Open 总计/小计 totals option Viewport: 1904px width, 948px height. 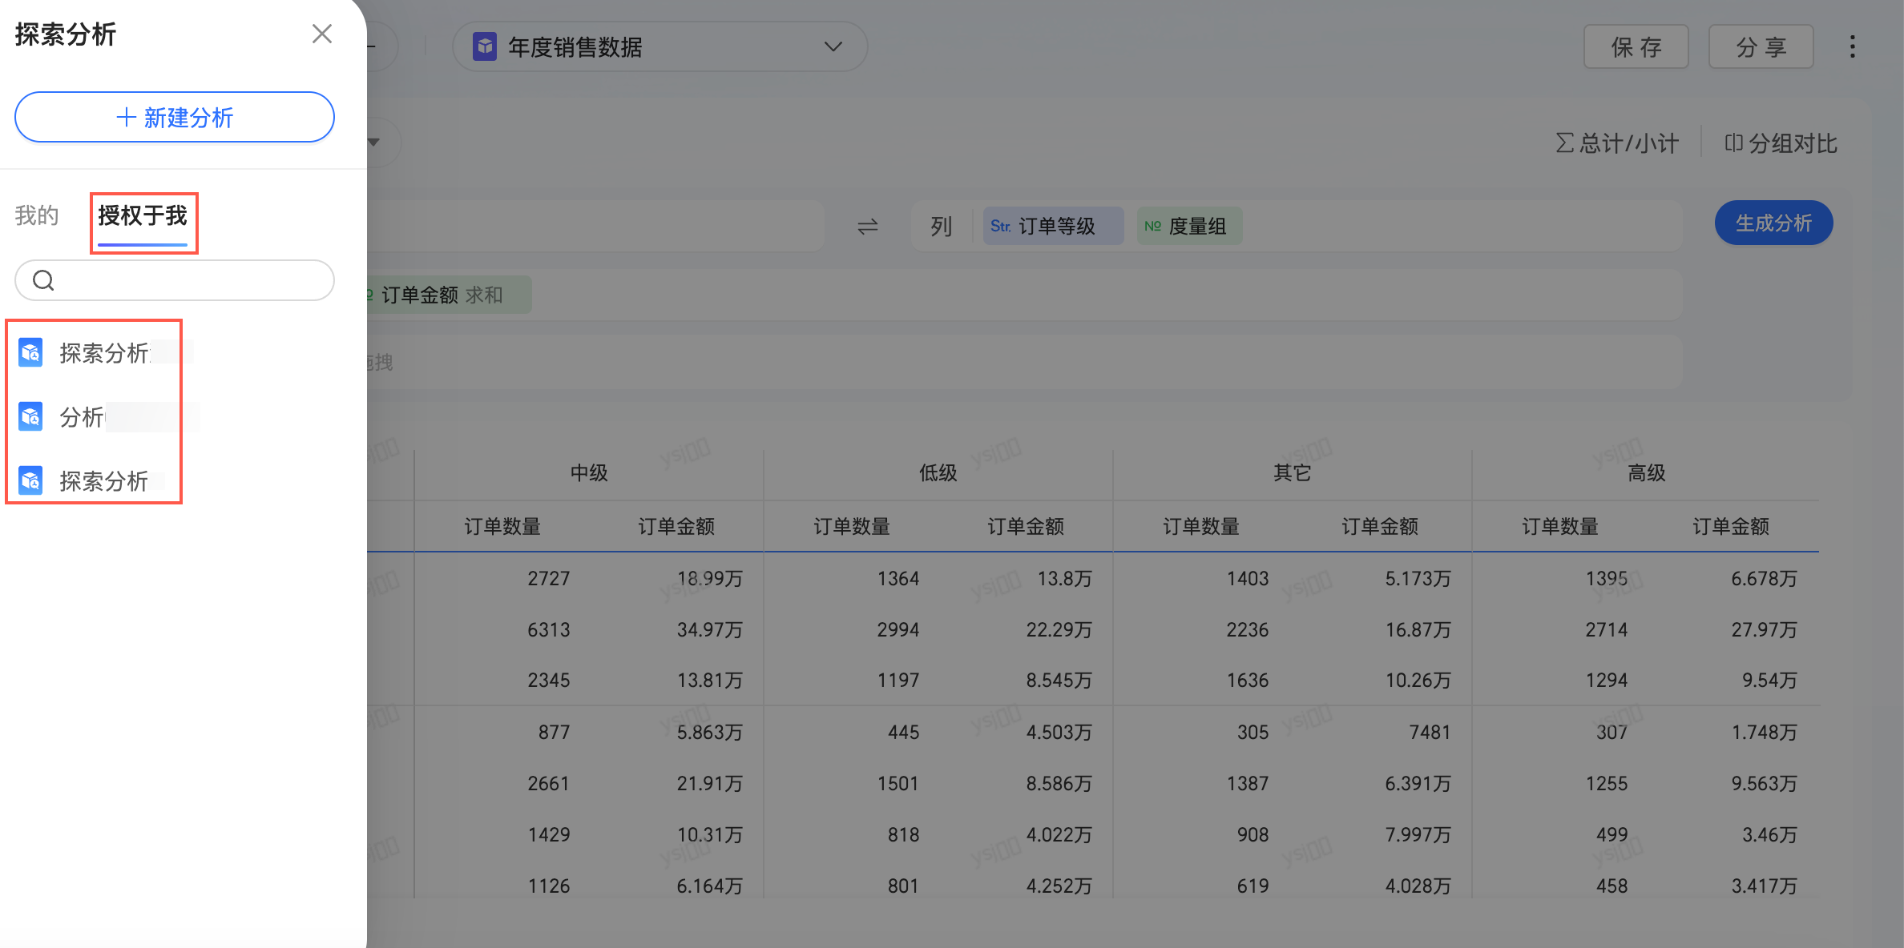pyautogui.click(x=1617, y=143)
